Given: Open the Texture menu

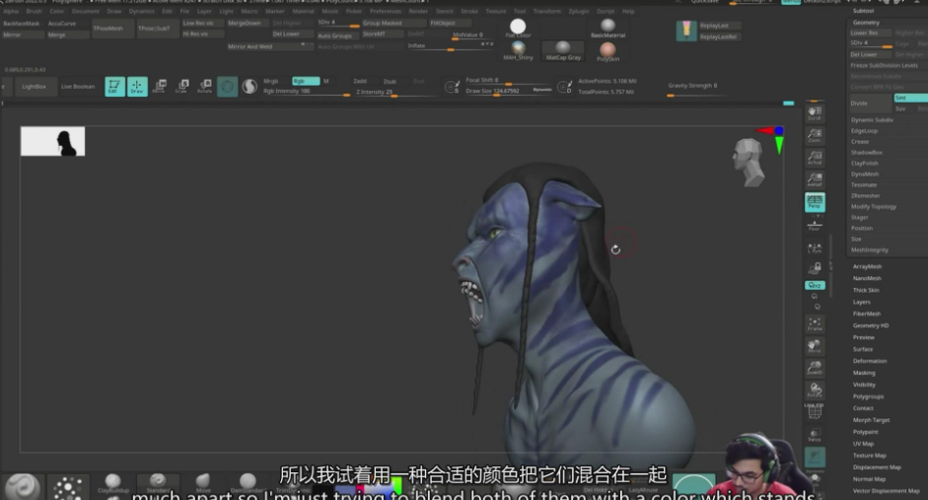Looking at the screenshot, I should click(x=496, y=11).
